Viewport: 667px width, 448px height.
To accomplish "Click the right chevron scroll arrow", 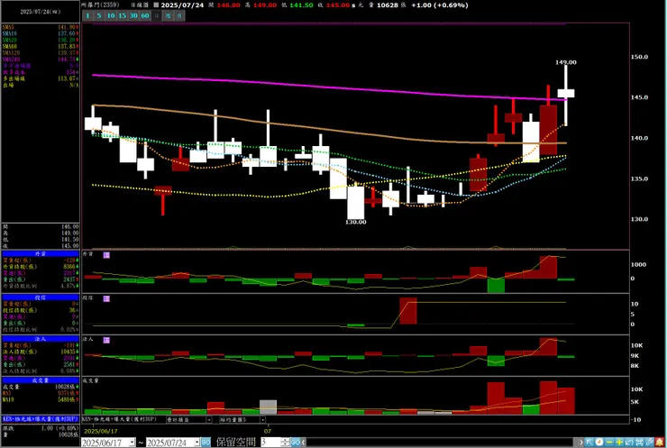I will [580, 443].
